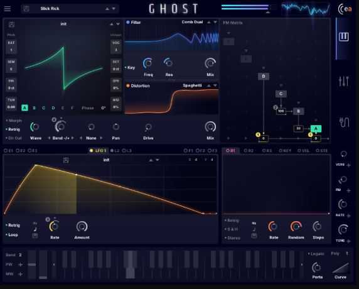The width and height of the screenshot is (359, 289).
Task: Select the L3 modulator tab
Action: click(x=127, y=151)
